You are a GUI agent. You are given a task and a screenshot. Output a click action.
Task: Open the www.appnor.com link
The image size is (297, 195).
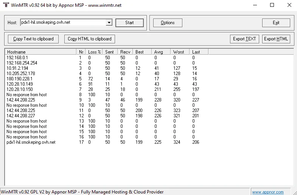point(268,192)
